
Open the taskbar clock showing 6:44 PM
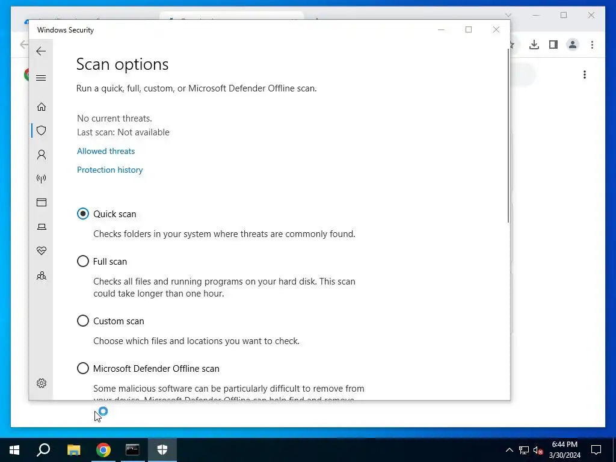(564, 450)
